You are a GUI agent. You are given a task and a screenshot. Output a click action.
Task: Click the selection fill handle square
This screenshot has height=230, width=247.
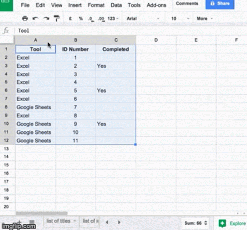136,145
